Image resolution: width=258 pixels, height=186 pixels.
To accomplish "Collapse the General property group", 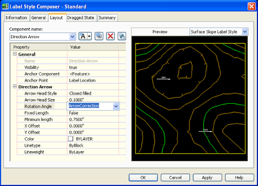I will click(15, 54).
